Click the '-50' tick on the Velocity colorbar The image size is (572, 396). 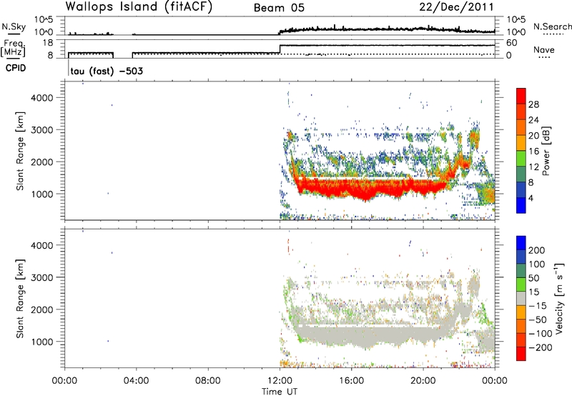tap(538, 320)
